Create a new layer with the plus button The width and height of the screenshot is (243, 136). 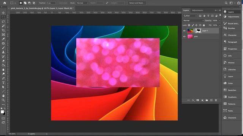[x=211, y=100]
